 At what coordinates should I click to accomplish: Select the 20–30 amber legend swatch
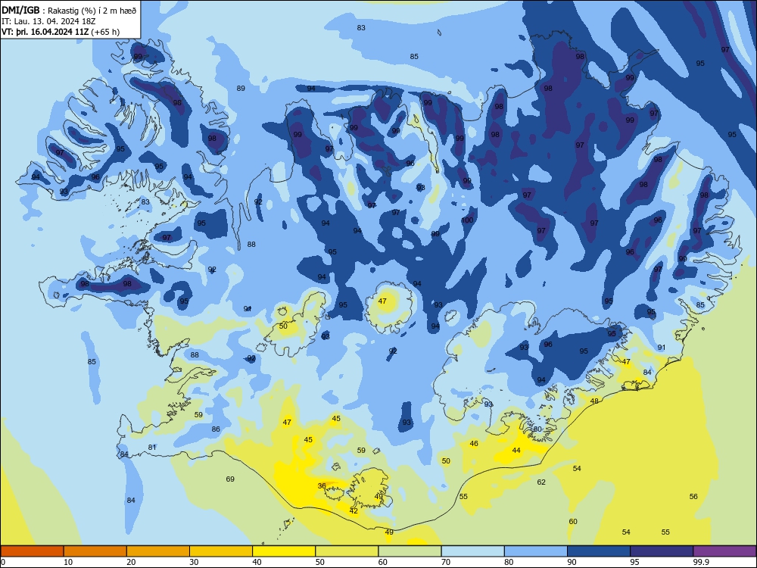coord(158,551)
